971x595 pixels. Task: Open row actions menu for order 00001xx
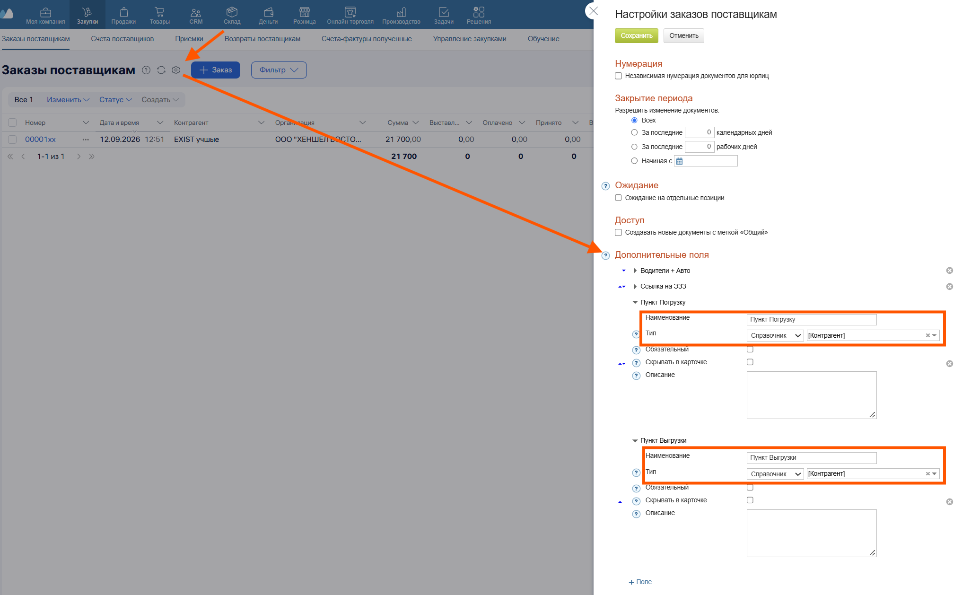tap(86, 140)
